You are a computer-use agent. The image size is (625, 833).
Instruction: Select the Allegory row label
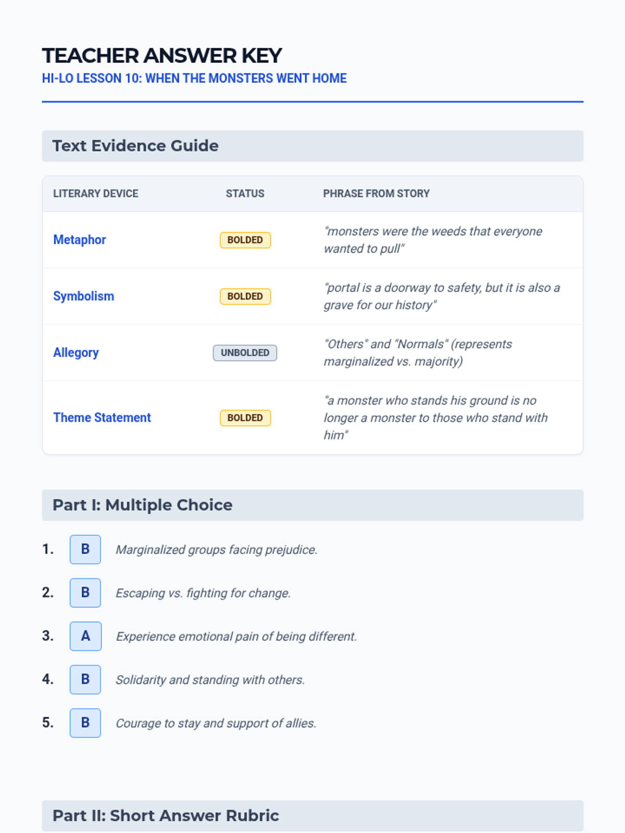click(76, 352)
